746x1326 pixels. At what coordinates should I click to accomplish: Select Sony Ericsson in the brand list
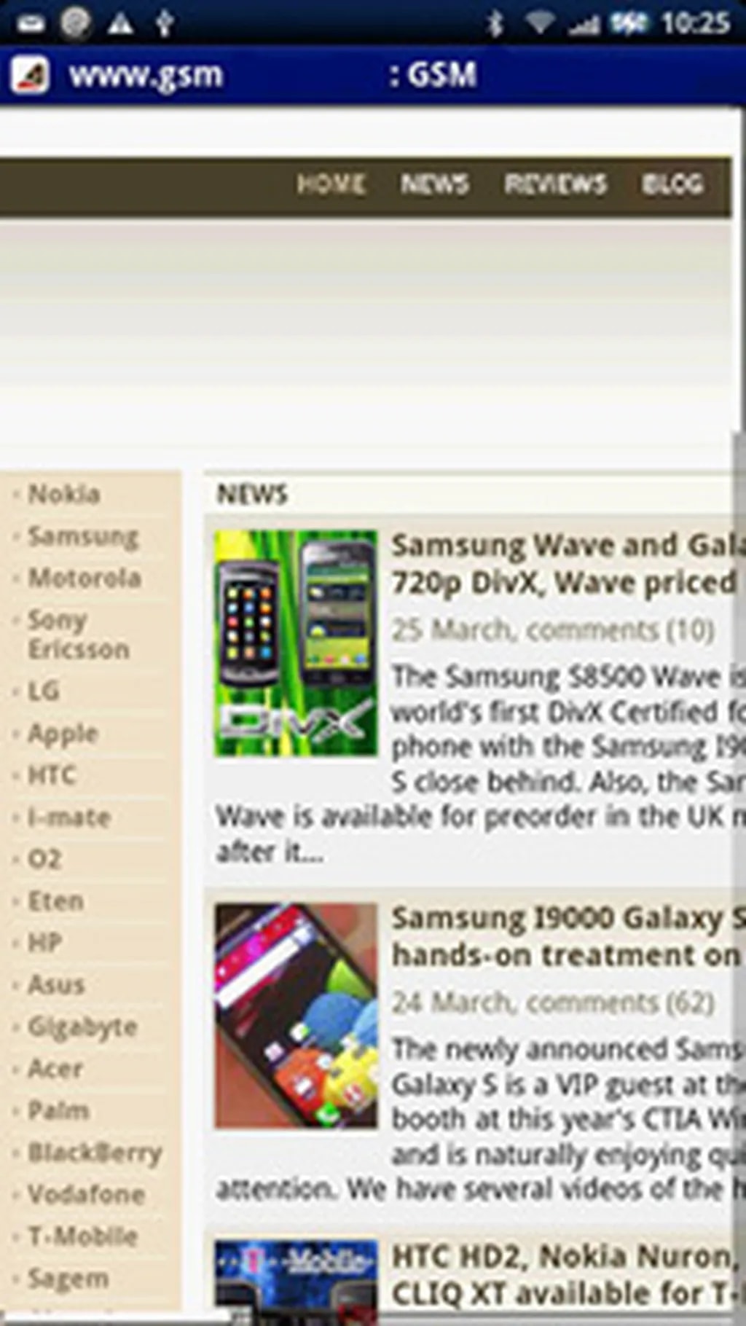click(79, 635)
